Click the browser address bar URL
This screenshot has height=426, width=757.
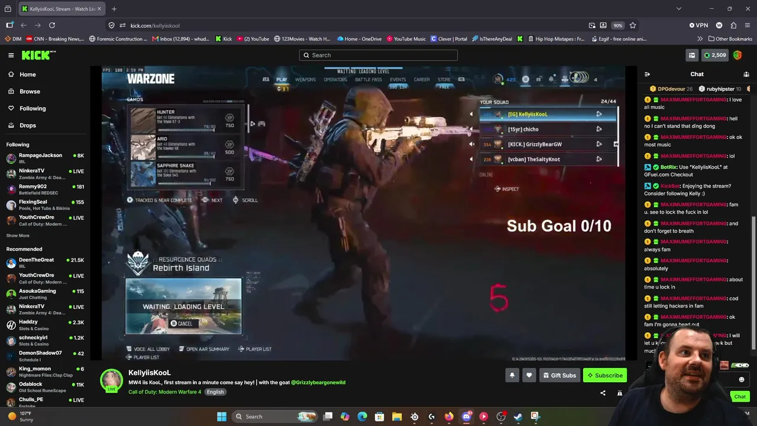click(155, 25)
